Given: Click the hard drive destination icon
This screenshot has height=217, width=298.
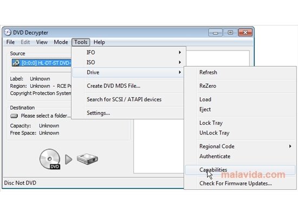Looking at the screenshot, I should 87,159.
